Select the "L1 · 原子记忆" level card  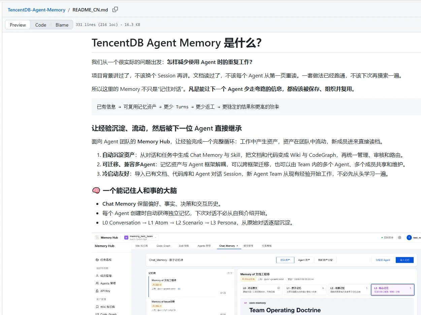point(305,290)
